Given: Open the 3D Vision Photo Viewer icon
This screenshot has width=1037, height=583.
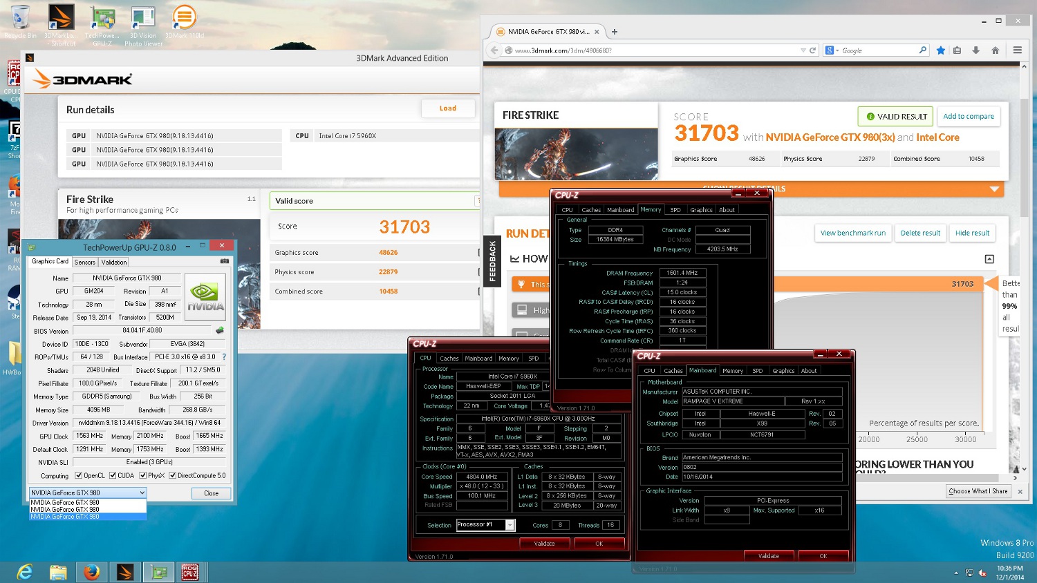Looking at the screenshot, I should [143, 24].
